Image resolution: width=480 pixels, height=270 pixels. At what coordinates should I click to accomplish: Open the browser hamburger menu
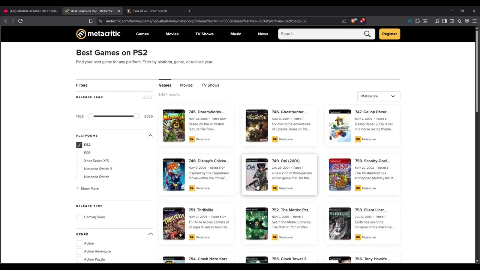click(474, 21)
